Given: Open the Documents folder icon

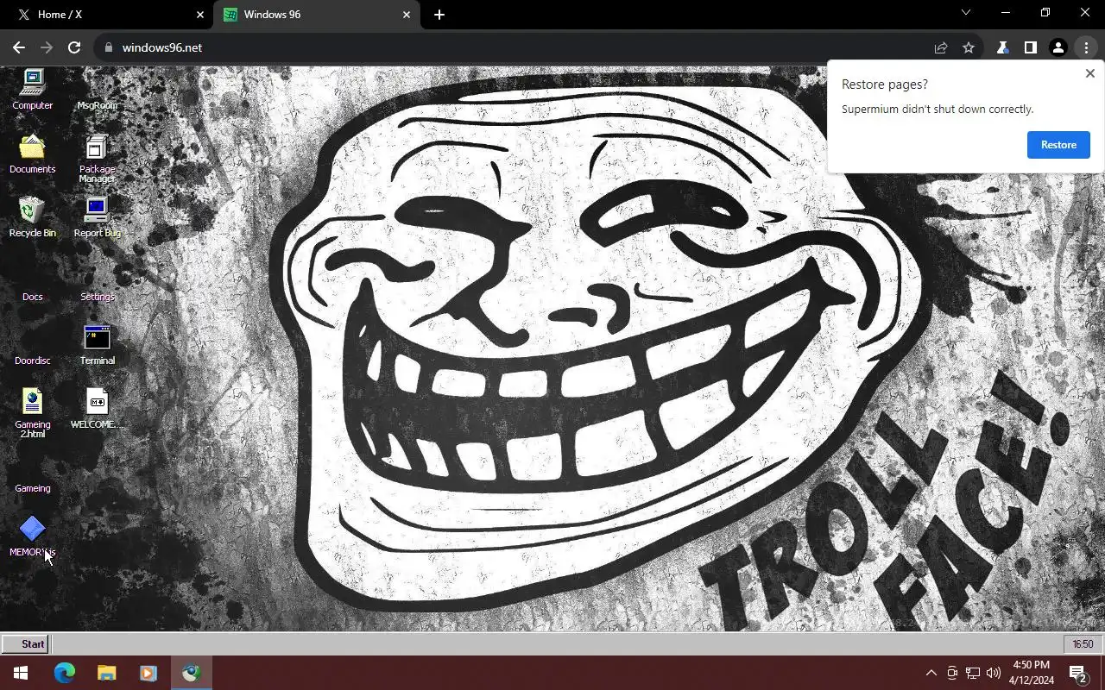Looking at the screenshot, I should pyautogui.click(x=33, y=154).
